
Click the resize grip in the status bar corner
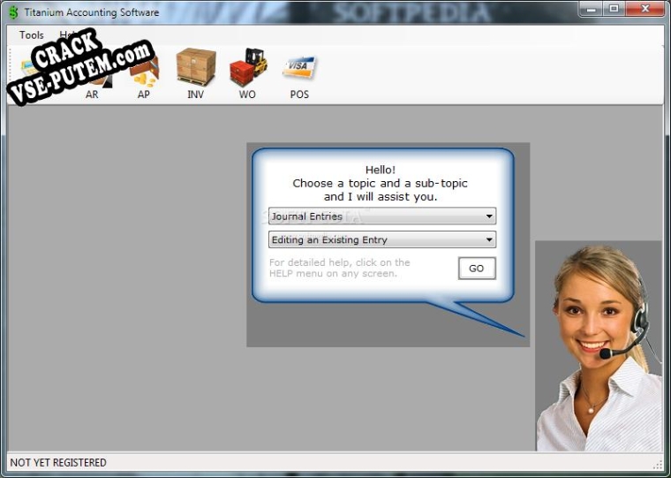658,465
